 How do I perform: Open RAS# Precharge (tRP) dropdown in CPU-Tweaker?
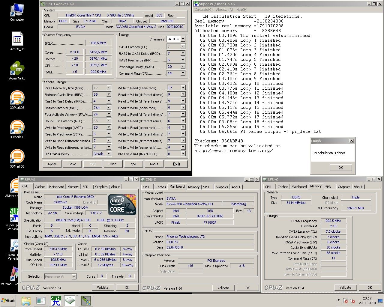[183, 60]
